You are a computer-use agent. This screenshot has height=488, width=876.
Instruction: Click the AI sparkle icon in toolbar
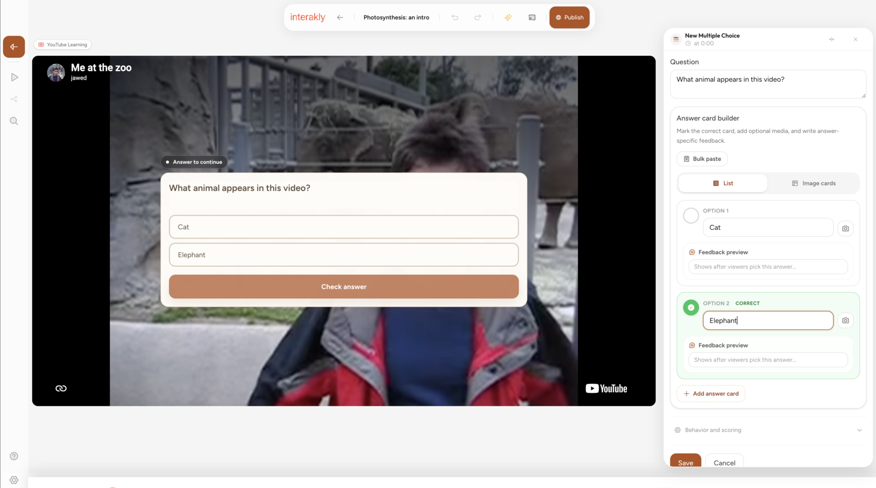[508, 18]
